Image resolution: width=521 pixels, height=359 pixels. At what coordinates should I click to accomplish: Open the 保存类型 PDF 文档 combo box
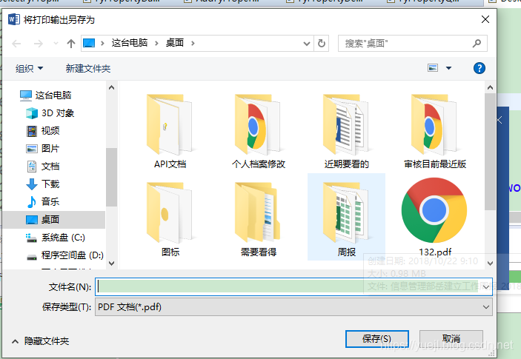pos(293,307)
